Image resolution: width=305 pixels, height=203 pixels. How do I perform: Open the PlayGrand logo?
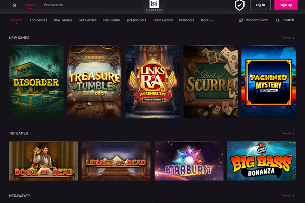pyautogui.click(x=154, y=6)
